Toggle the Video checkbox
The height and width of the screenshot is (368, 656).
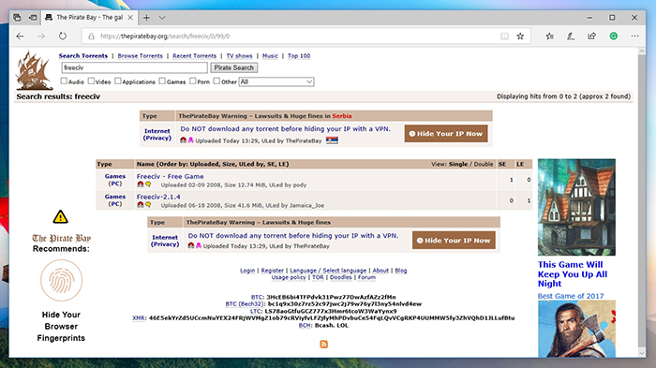[x=91, y=81]
